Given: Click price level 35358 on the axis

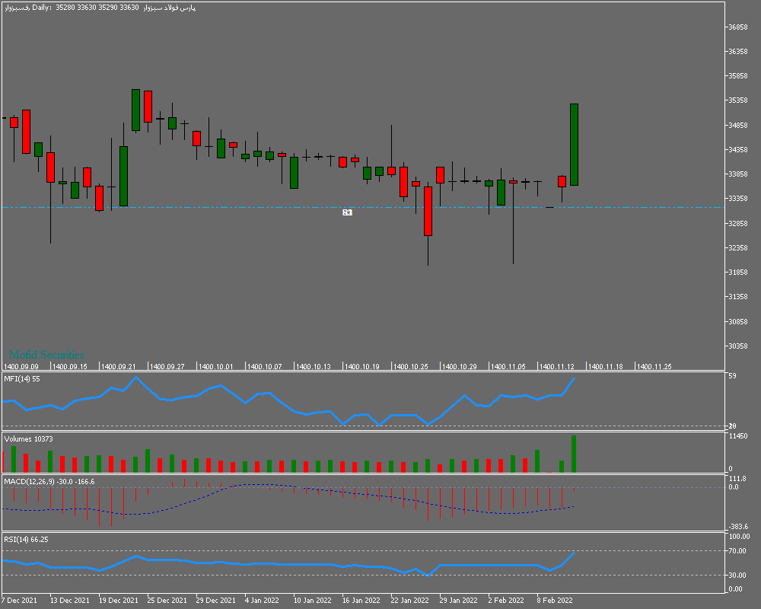Looking at the screenshot, I should (737, 100).
